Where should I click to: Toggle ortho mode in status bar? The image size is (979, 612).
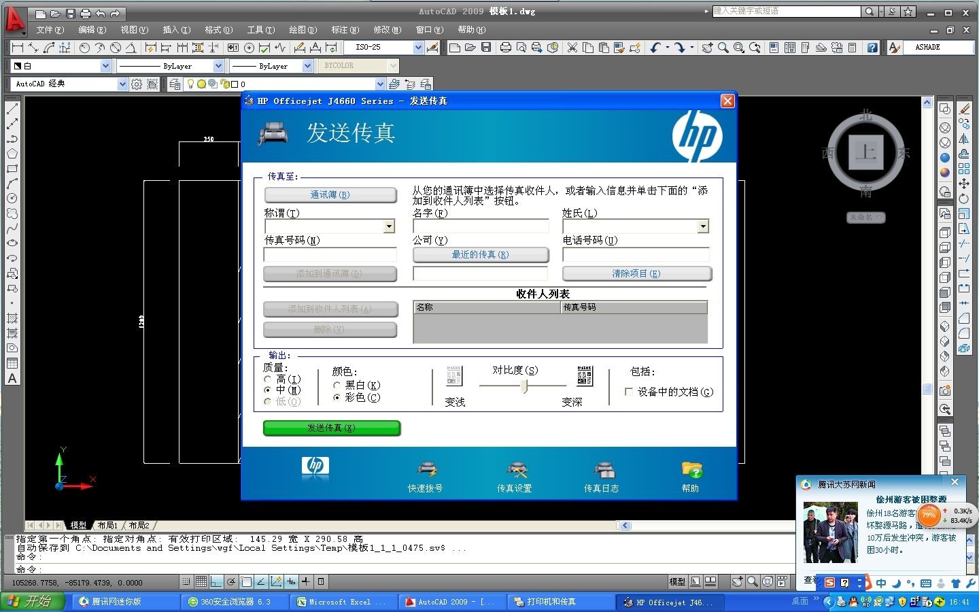click(216, 582)
